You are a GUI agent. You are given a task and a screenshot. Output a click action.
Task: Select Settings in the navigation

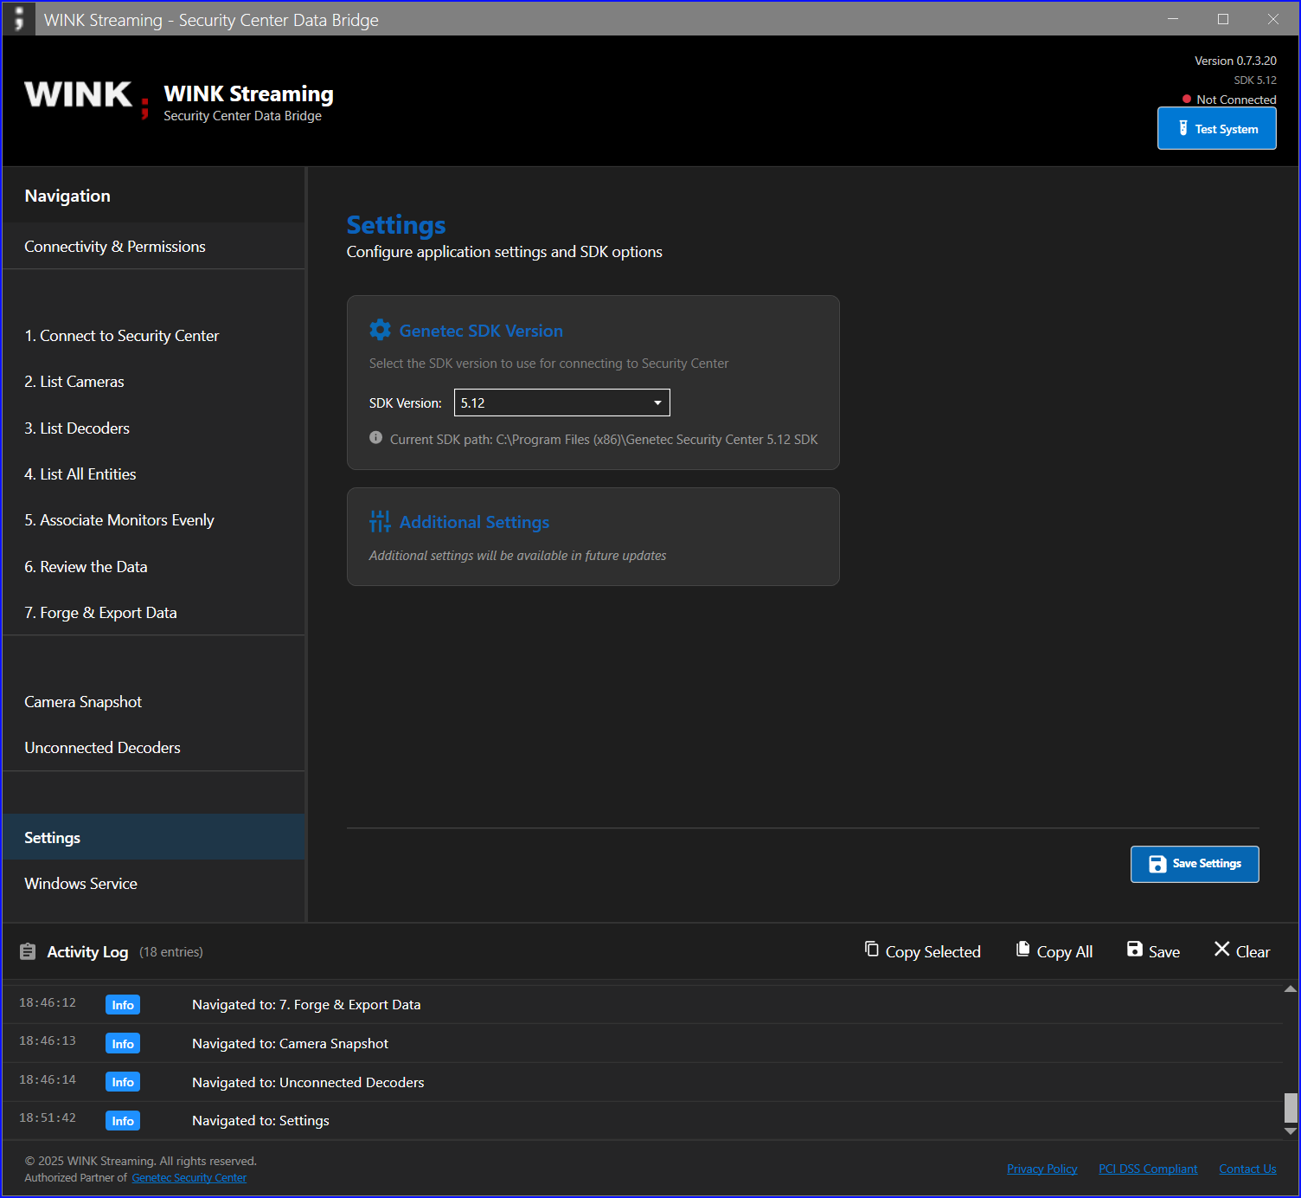153,837
